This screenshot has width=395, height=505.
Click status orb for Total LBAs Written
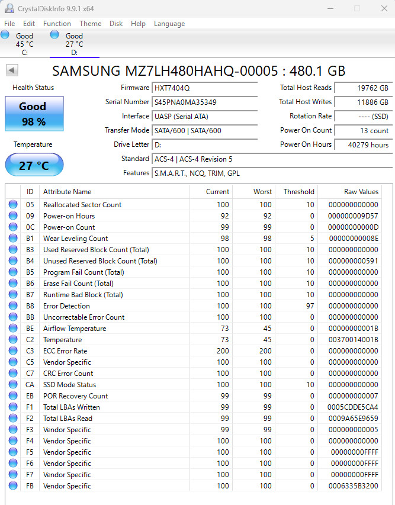pyautogui.click(x=13, y=407)
